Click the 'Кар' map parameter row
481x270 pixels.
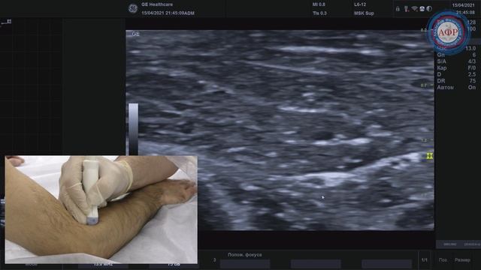(x=456, y=67)
